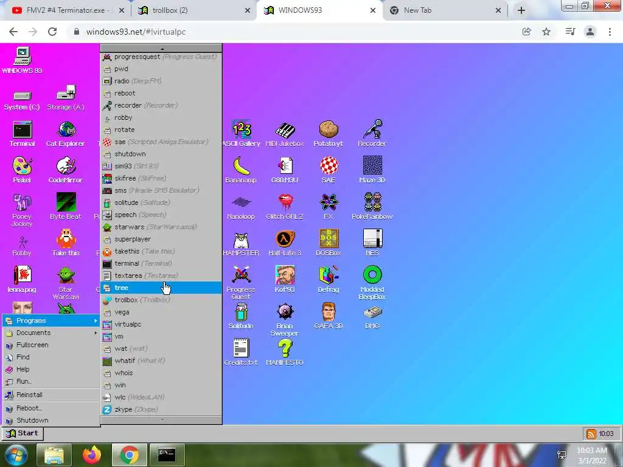Viewport: 623px width, 467px height.
Task: Open the G80.M3U file icon
Action: pos(285,170)
